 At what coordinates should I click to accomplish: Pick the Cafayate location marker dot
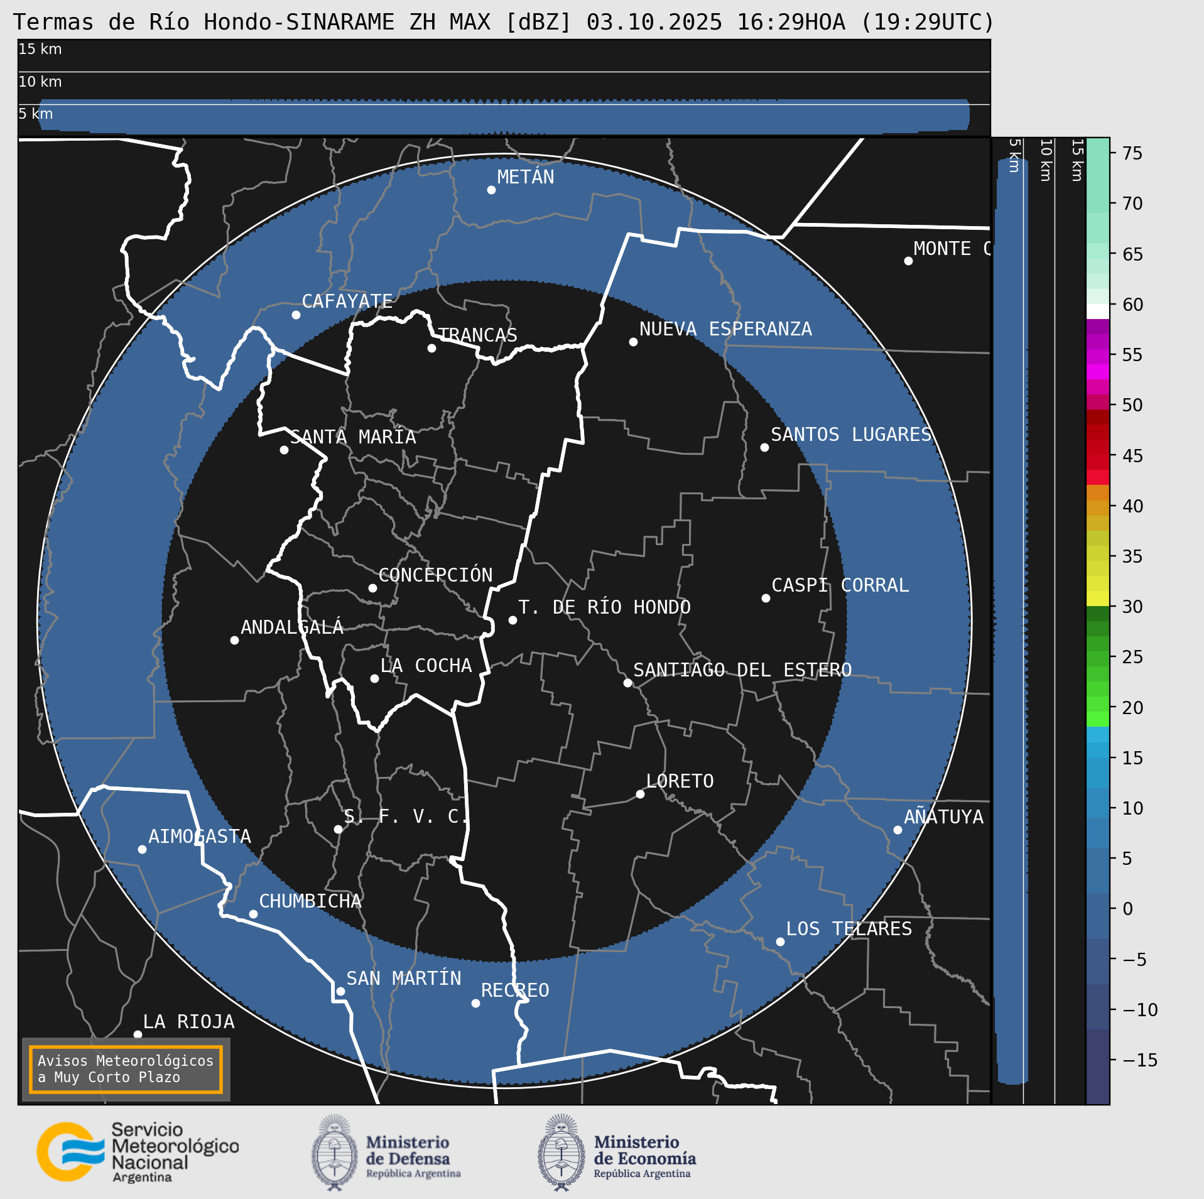(296, 315)
